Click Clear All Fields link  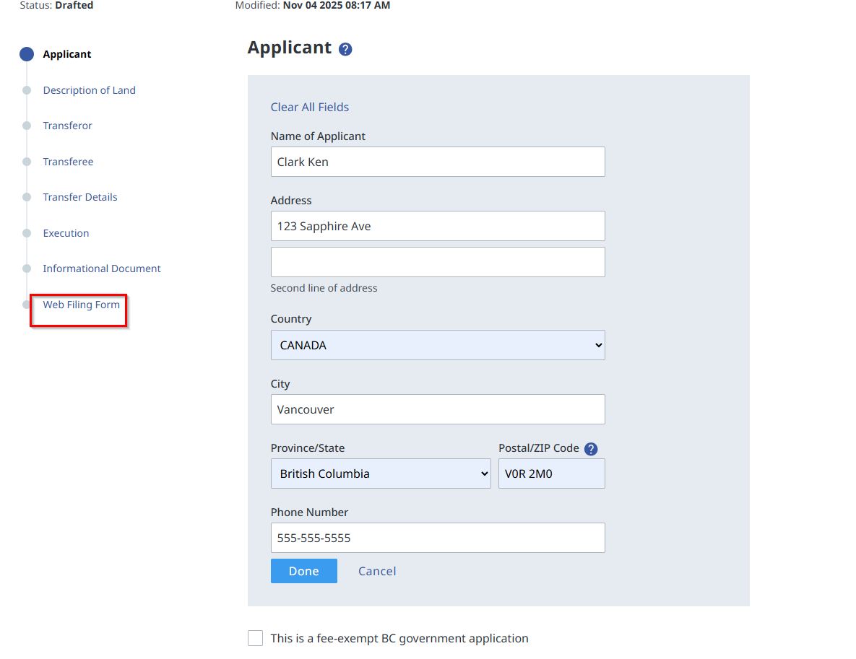tap(309, 107)
